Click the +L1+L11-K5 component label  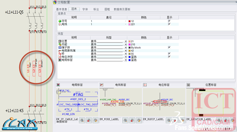click(14, 111)
